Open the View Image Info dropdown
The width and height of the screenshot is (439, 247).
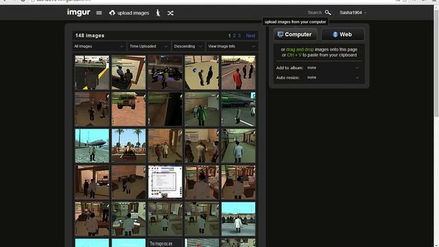tap(232, 47)
